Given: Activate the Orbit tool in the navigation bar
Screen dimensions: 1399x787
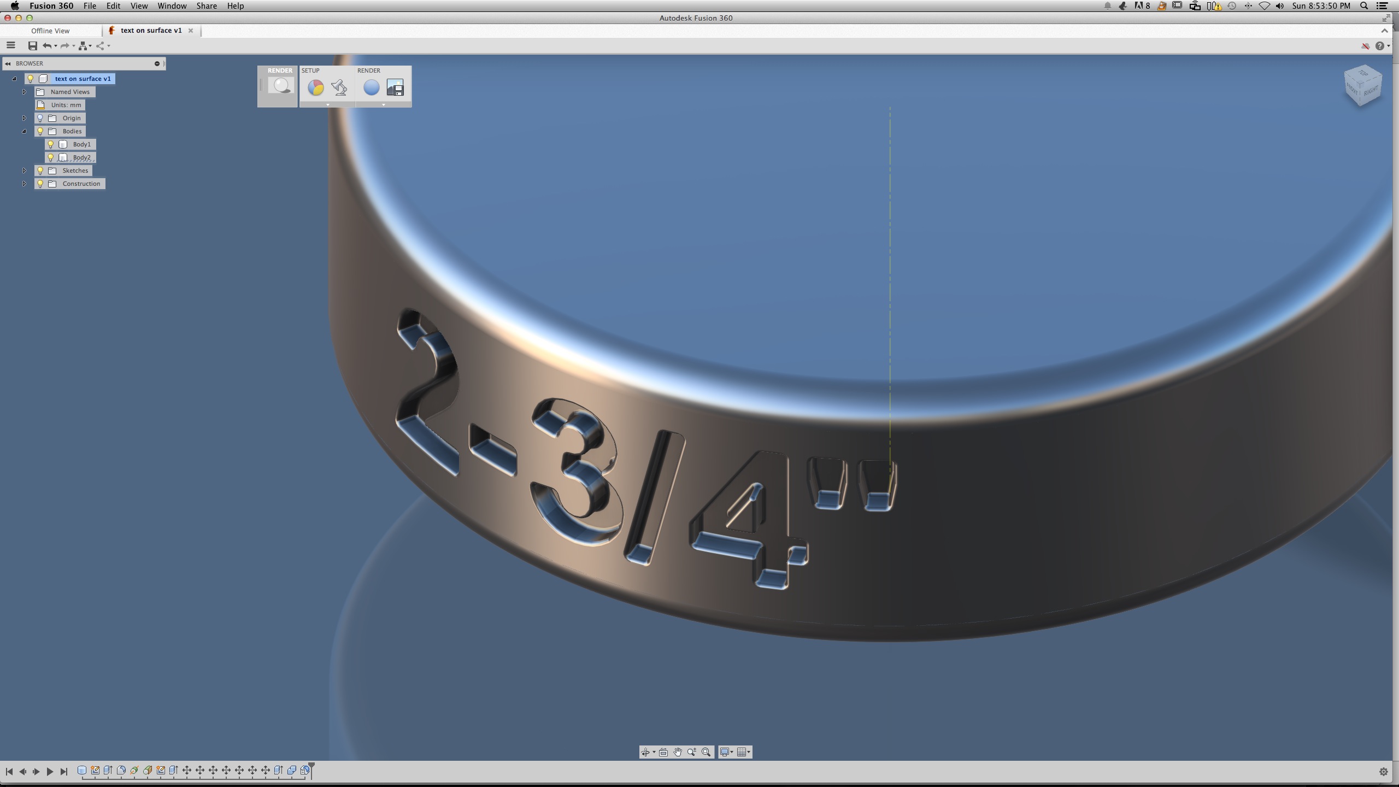Looking at the screenshot, I should [x=646, y=752].
